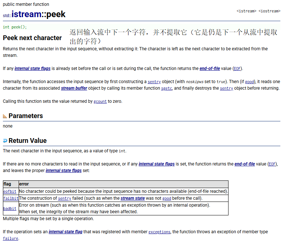Open the EOF link in the Return Value section

(x=272, y=164)
